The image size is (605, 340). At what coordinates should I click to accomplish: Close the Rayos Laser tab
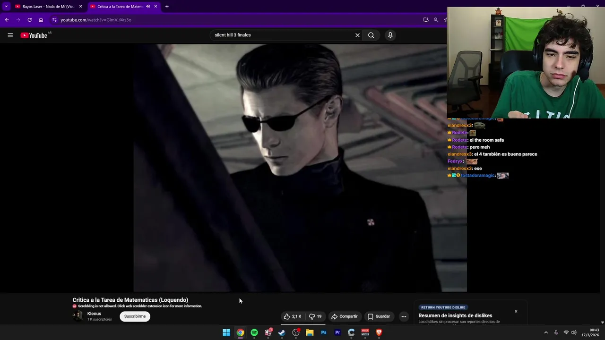[x=80, y=7]
